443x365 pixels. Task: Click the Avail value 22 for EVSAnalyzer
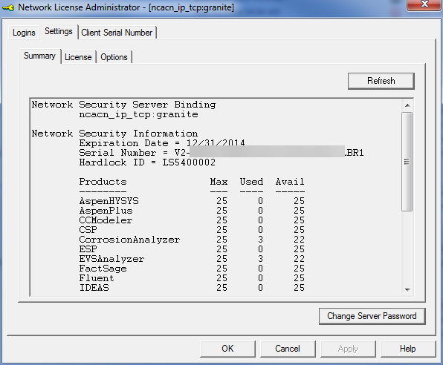click(x=300, y=259)
